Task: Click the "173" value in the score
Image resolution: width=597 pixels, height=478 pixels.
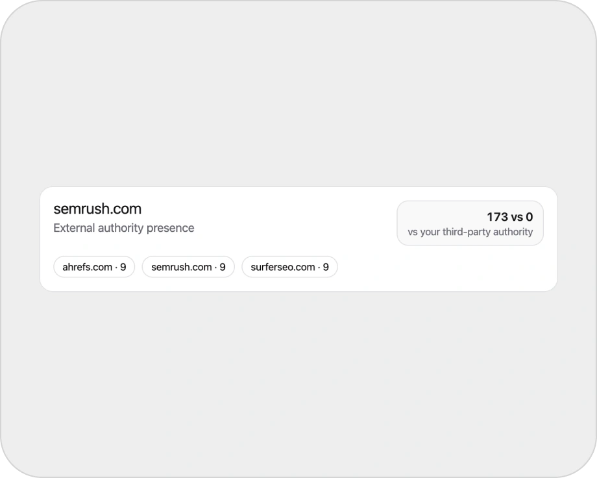Action: pos(497,216)
